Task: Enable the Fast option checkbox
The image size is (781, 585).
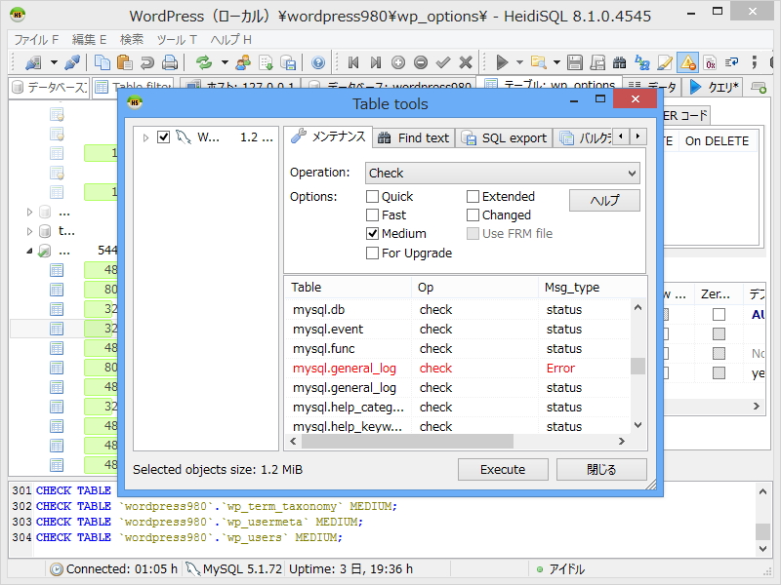Action: pyautogui.click(x=372, y=214)
